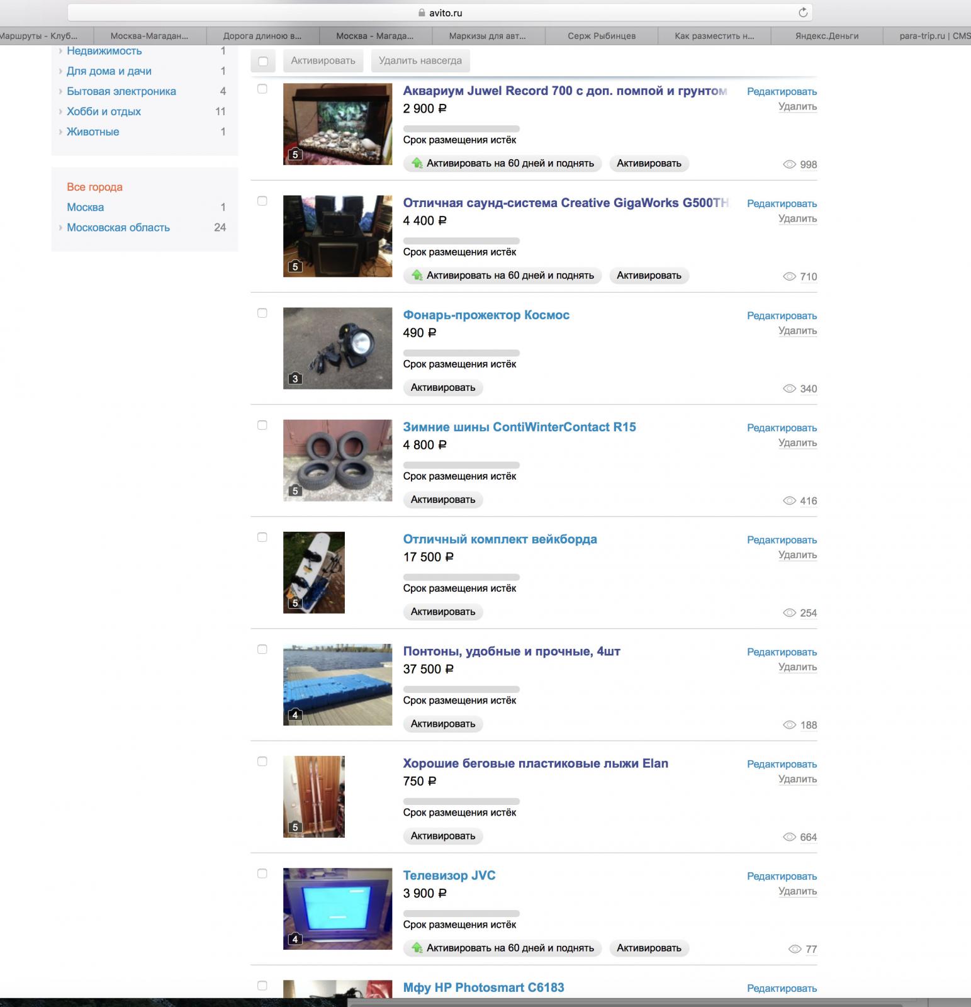The height and width of the screenshot is (1007, 971).
Task: Check the лыжи Elan listing checkbox
Action: [x=262, y=761]
